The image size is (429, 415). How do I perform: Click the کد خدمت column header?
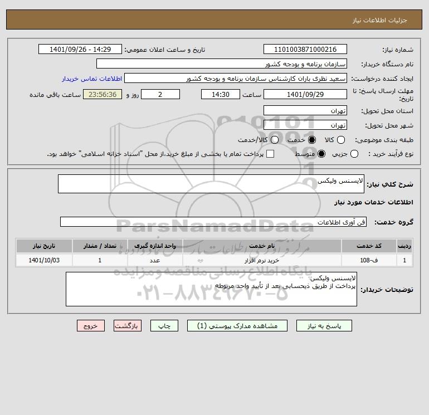click(369, 246)
